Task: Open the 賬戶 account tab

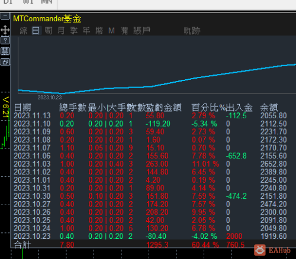Action: (x=141, y=31)
